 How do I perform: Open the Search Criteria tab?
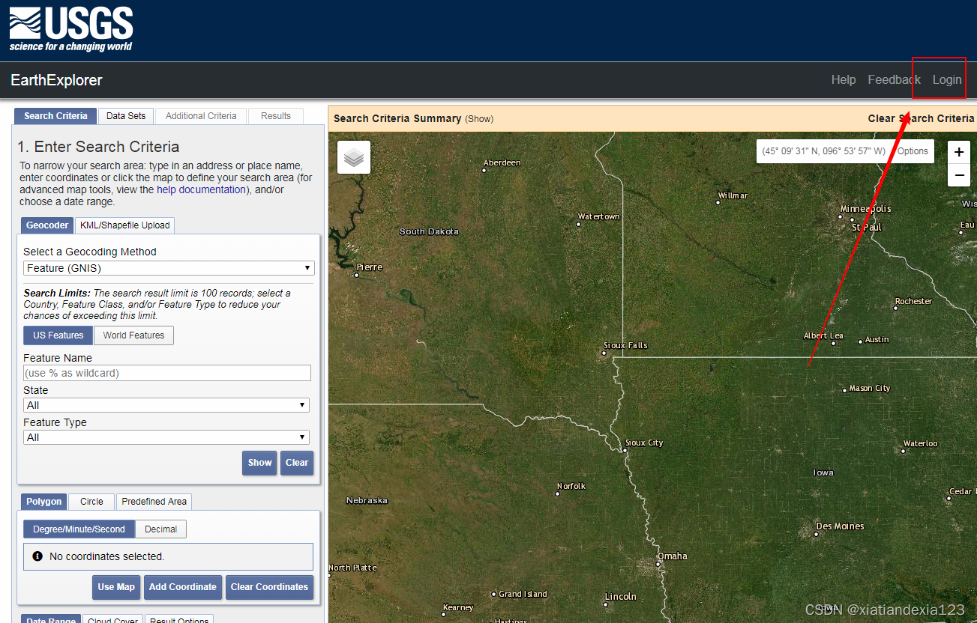[x=55, y=116]
